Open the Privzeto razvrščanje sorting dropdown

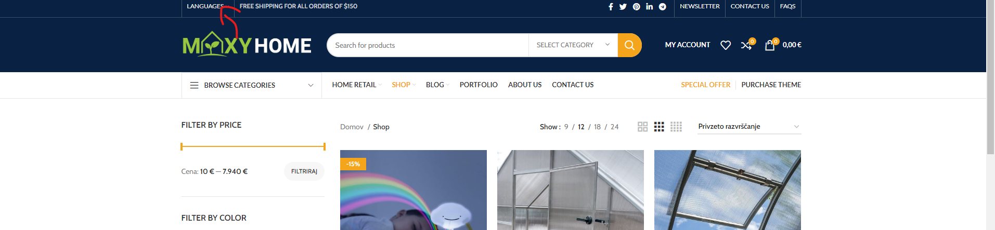pos(749,127)
